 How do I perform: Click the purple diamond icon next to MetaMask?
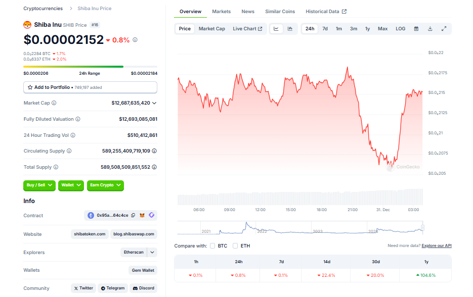[x=151, y=215]
